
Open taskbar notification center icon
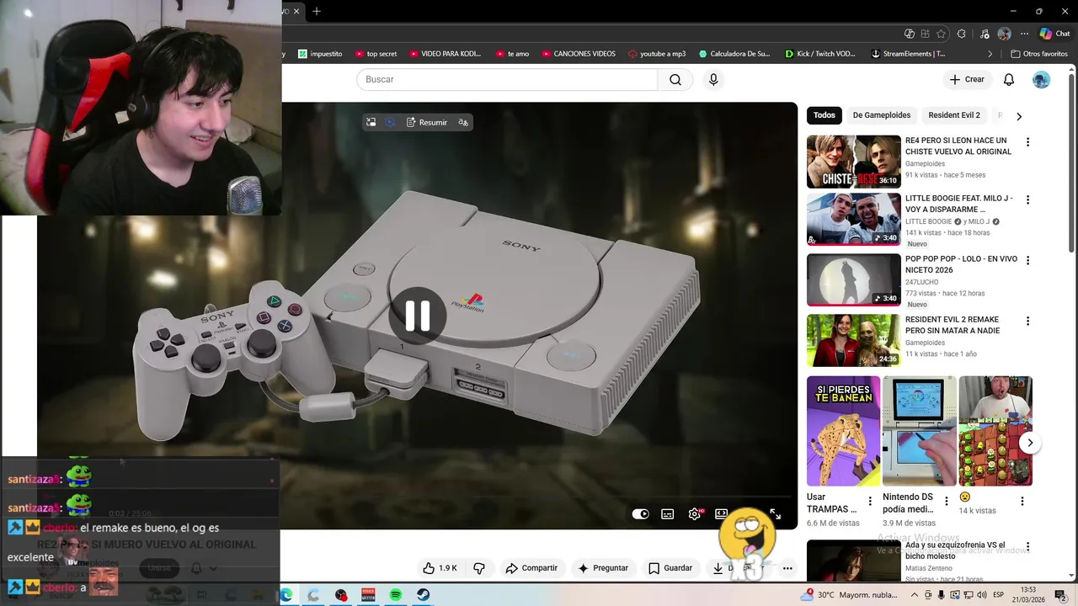coord(1063,595)
